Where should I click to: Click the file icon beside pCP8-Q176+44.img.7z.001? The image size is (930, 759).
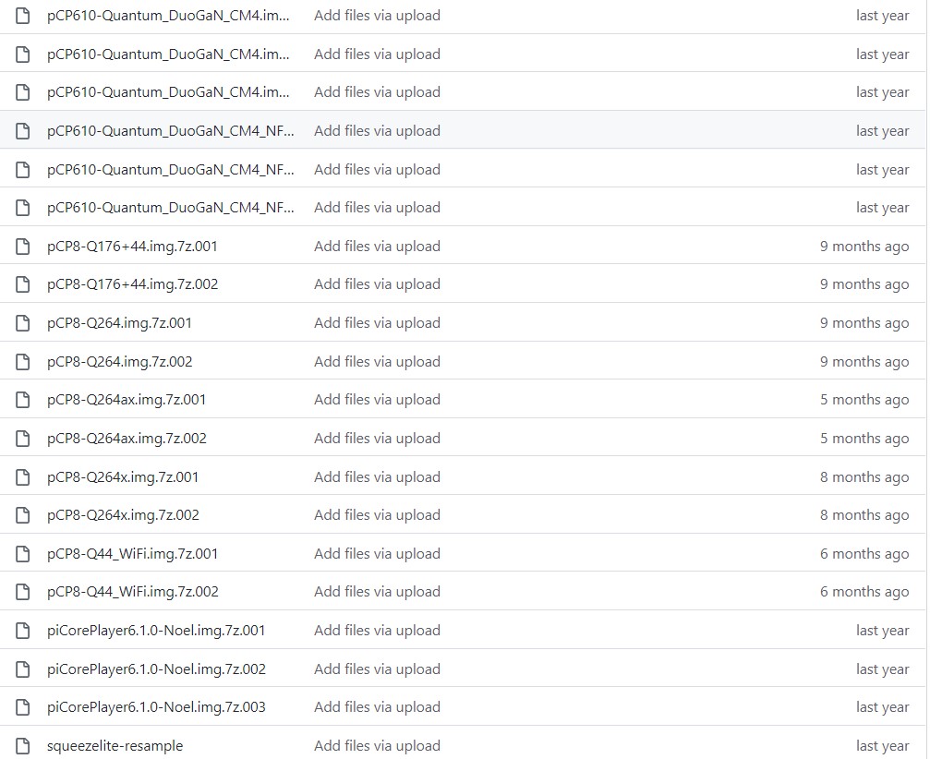pos(22,247)
